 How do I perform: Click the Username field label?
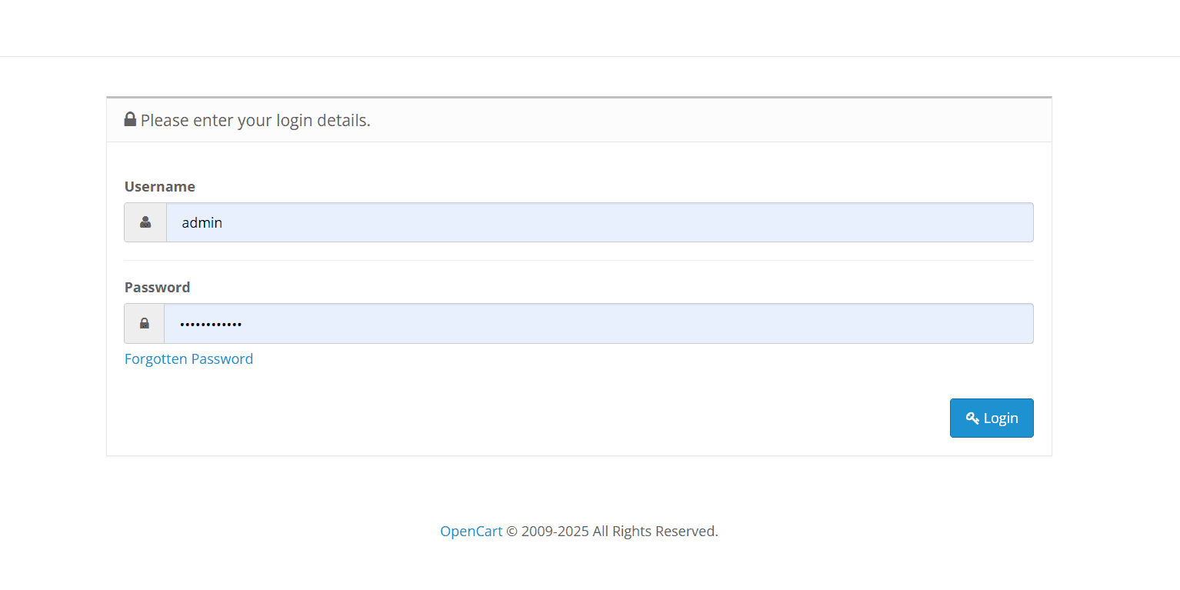(x=159, y=186)
